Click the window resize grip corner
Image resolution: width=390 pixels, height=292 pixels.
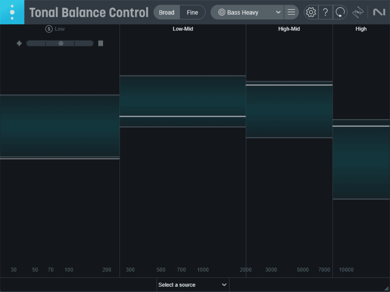click(387, 289)
